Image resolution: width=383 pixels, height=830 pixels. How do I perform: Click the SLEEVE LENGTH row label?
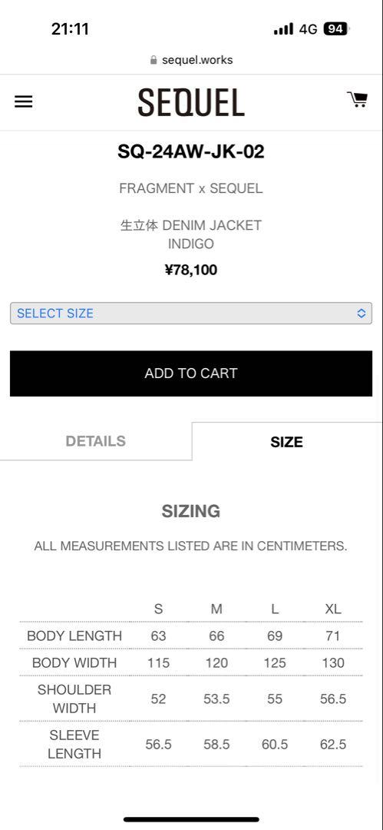click(x=74, y=744)
